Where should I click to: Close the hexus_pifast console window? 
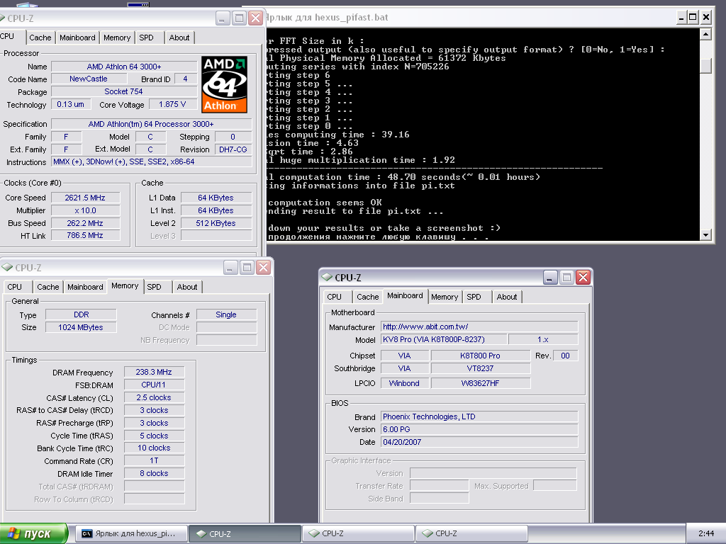point(706,18)
